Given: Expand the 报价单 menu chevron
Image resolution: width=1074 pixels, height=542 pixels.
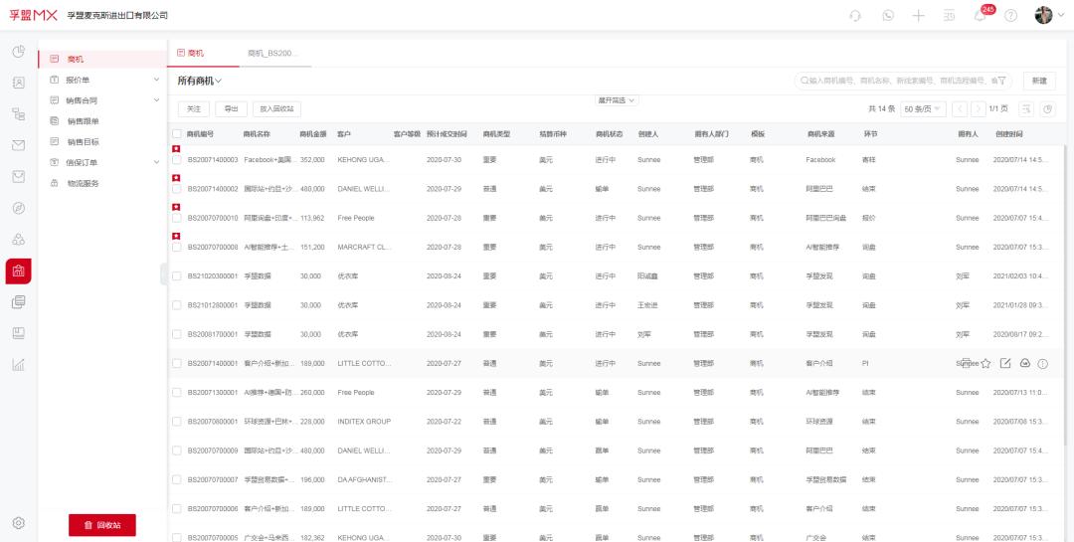Looking at the screenshot, I should click(x=156, y=80).
